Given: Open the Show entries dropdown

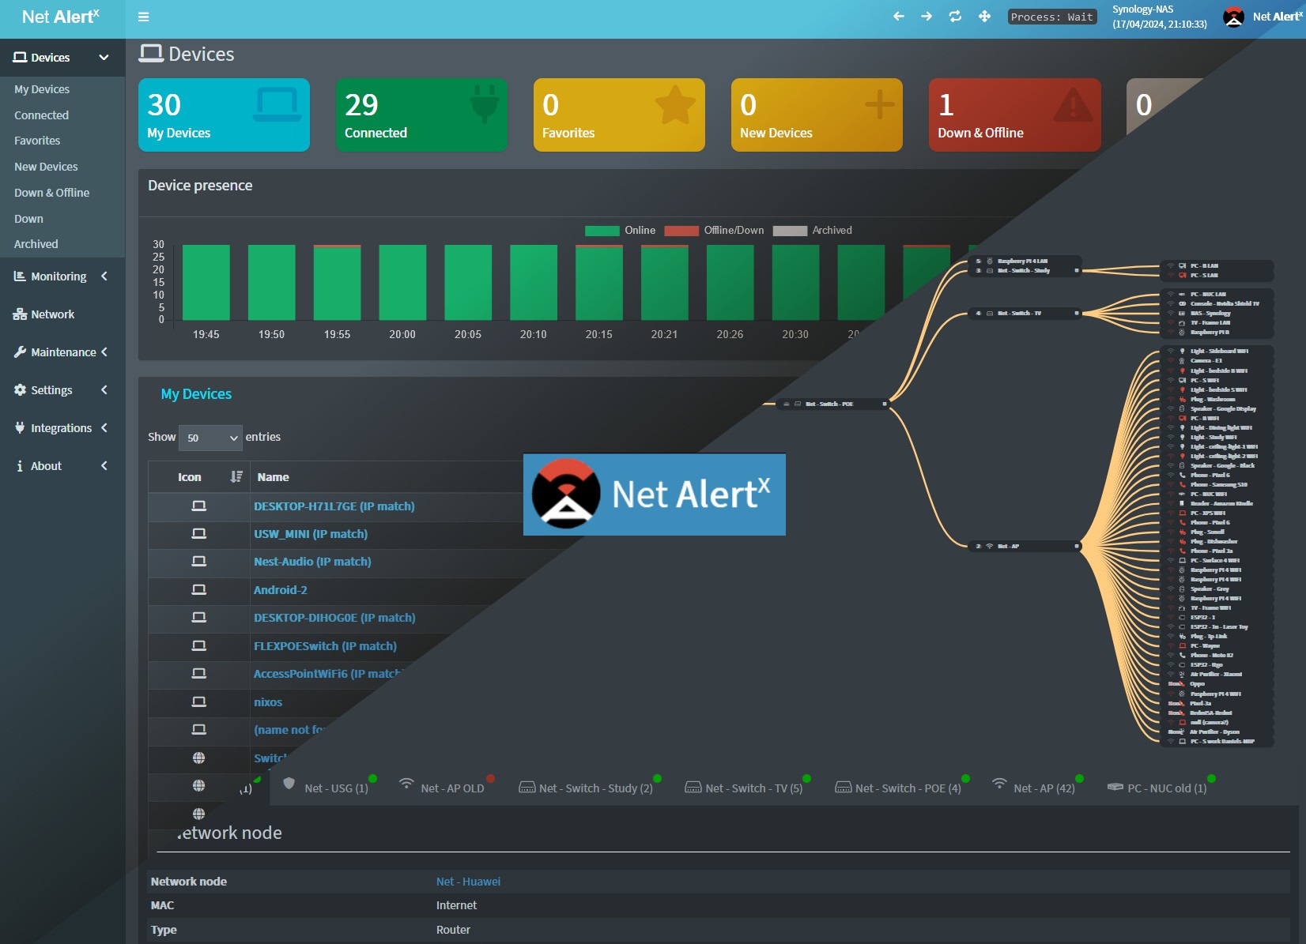Looking at the screenshot, I should (210, 438).
